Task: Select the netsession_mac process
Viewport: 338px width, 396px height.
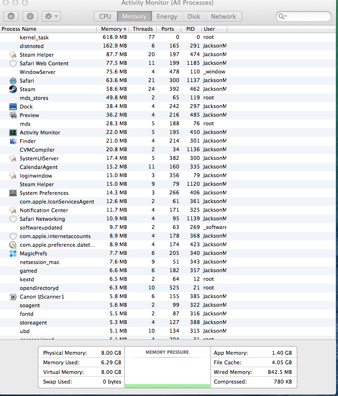Action: pyautogui.click(x=169, y=262)
